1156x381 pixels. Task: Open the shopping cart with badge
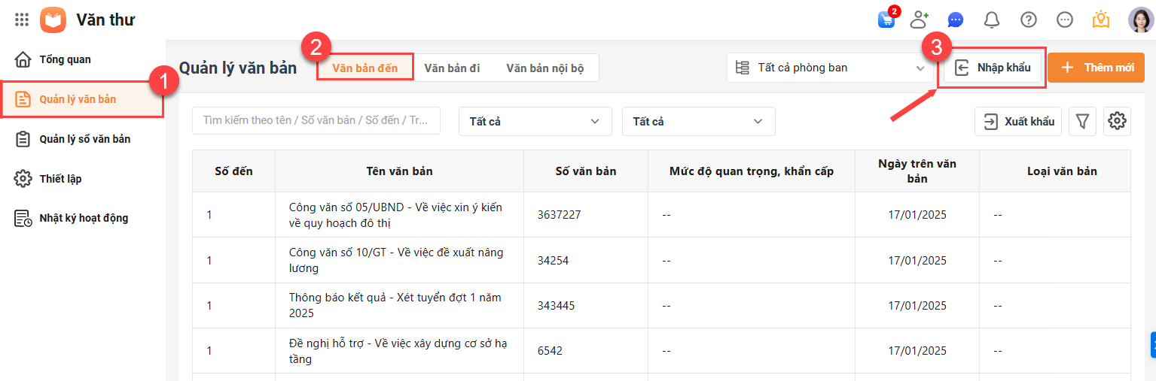point(886,20)
